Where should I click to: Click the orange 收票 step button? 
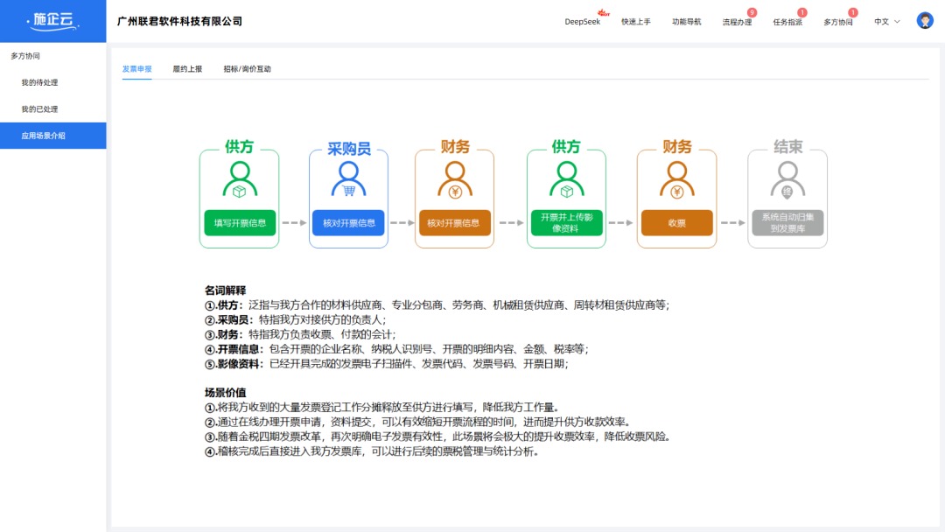pyautogui.click(x=676, y=223)
